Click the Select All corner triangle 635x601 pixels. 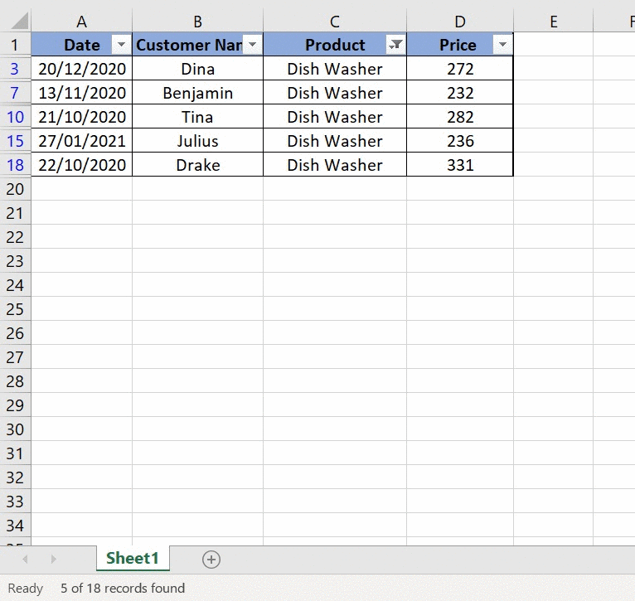16,22
